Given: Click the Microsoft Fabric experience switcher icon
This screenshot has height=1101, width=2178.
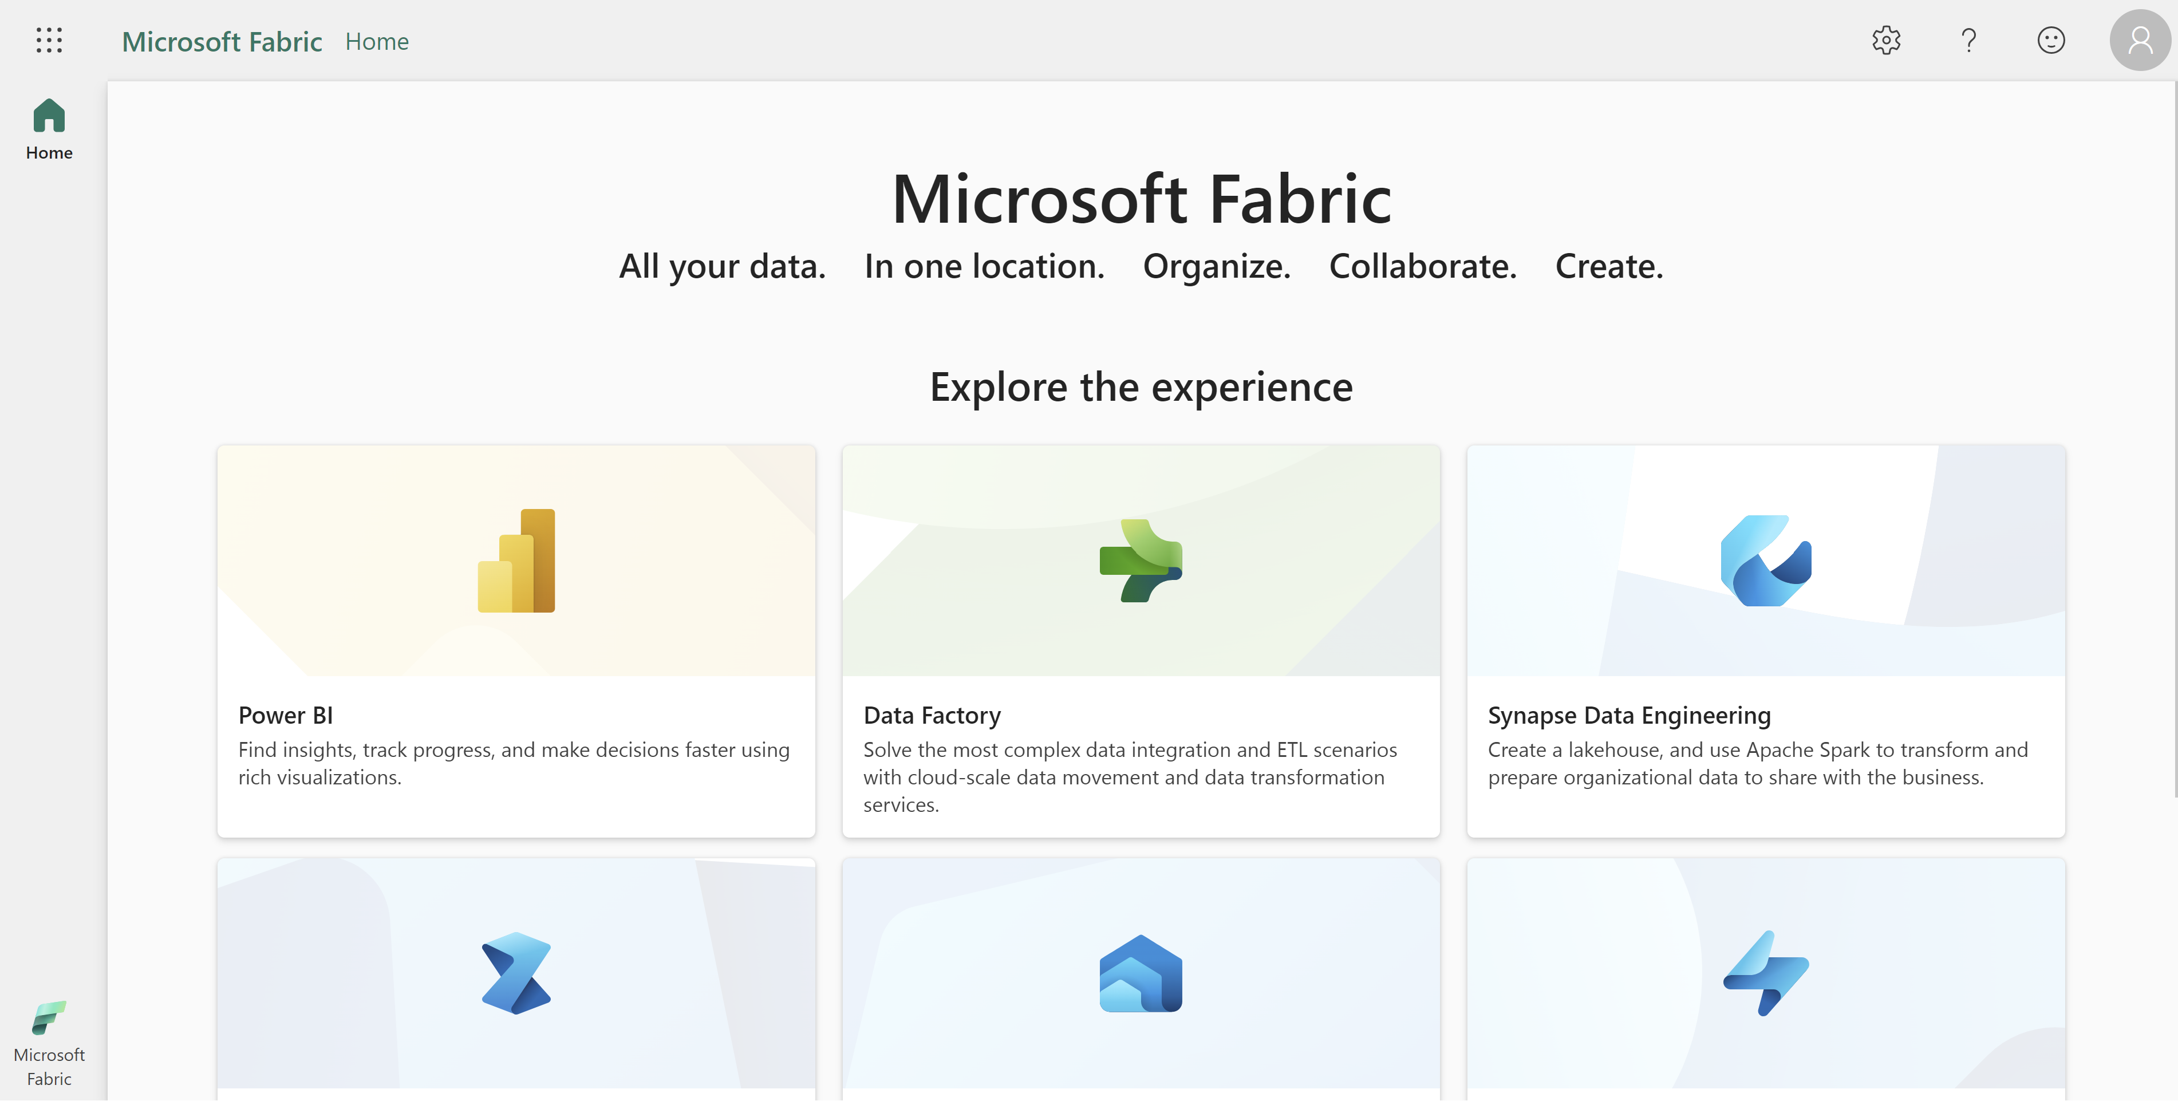Looking at the screenshot, I should (x=49, y=1017).
